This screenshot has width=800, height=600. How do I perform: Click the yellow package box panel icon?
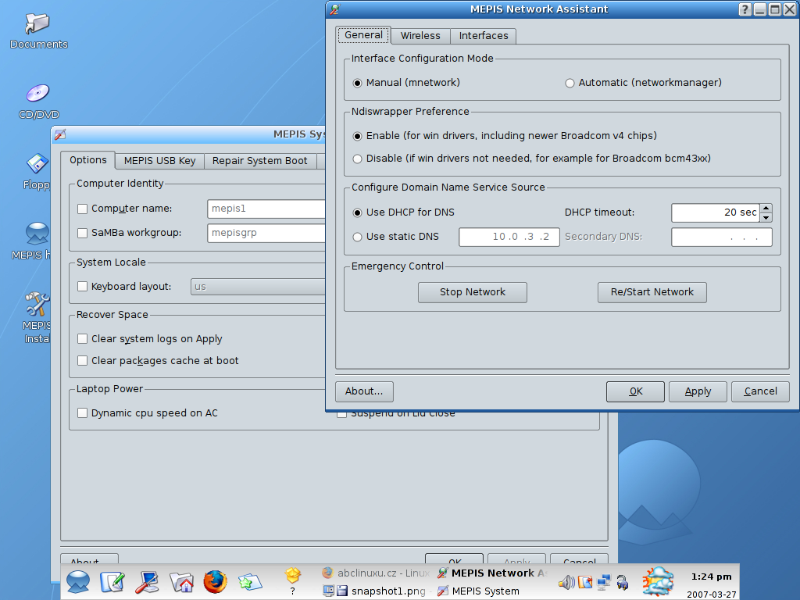[x=292, y=576]
